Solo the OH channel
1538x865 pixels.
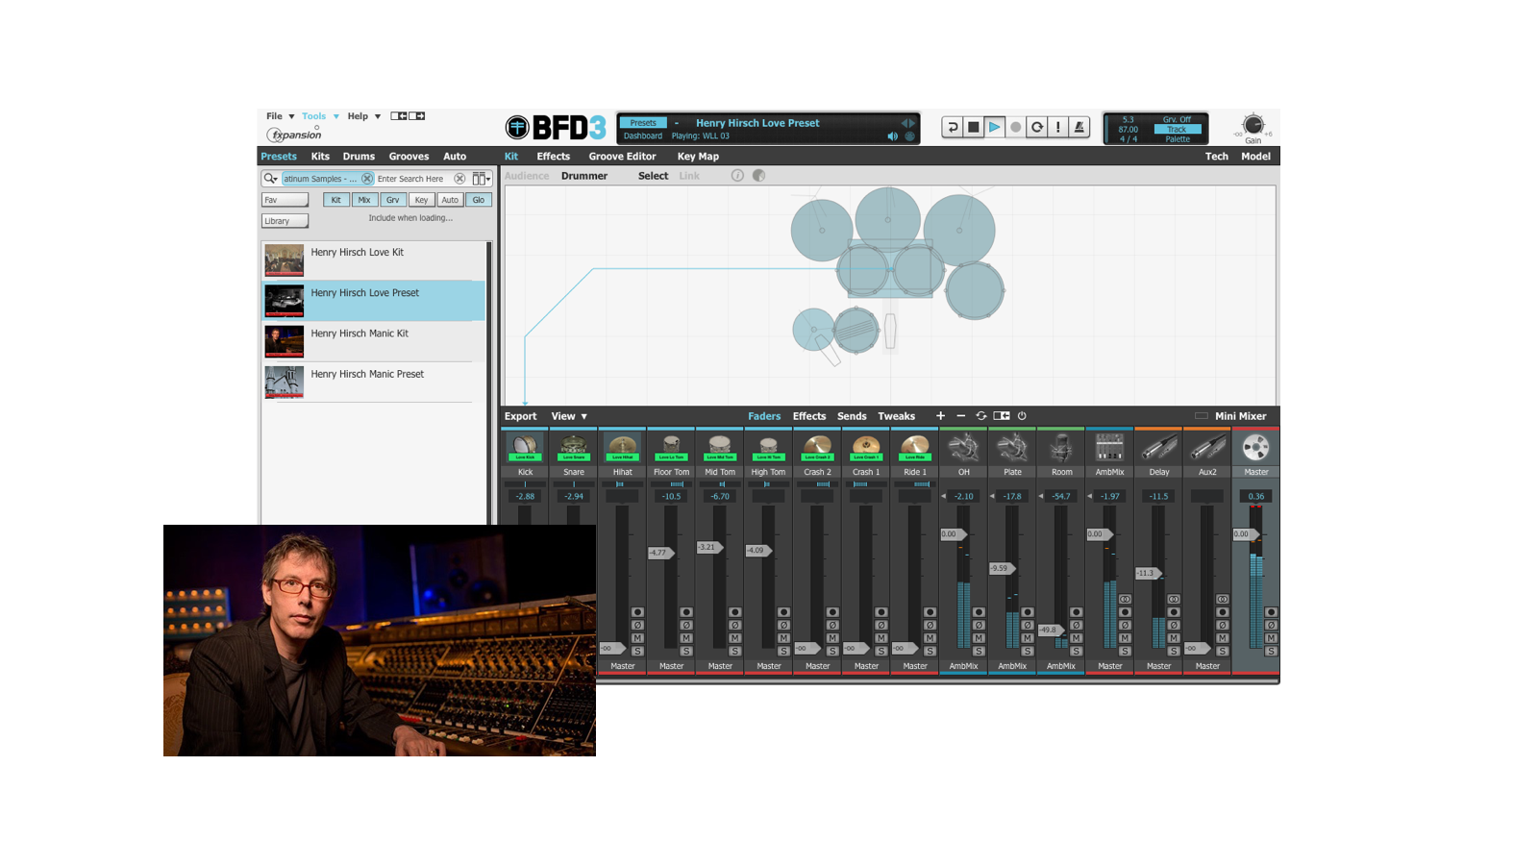(x=979, y=651)
